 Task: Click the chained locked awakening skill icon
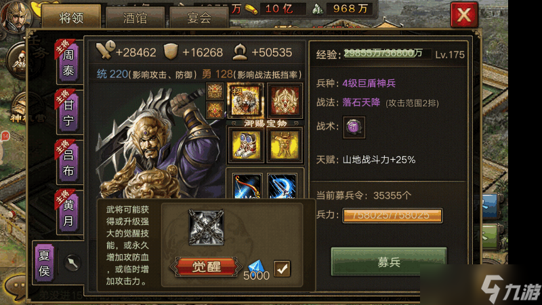pyautogui.click(x=206, y=227)
